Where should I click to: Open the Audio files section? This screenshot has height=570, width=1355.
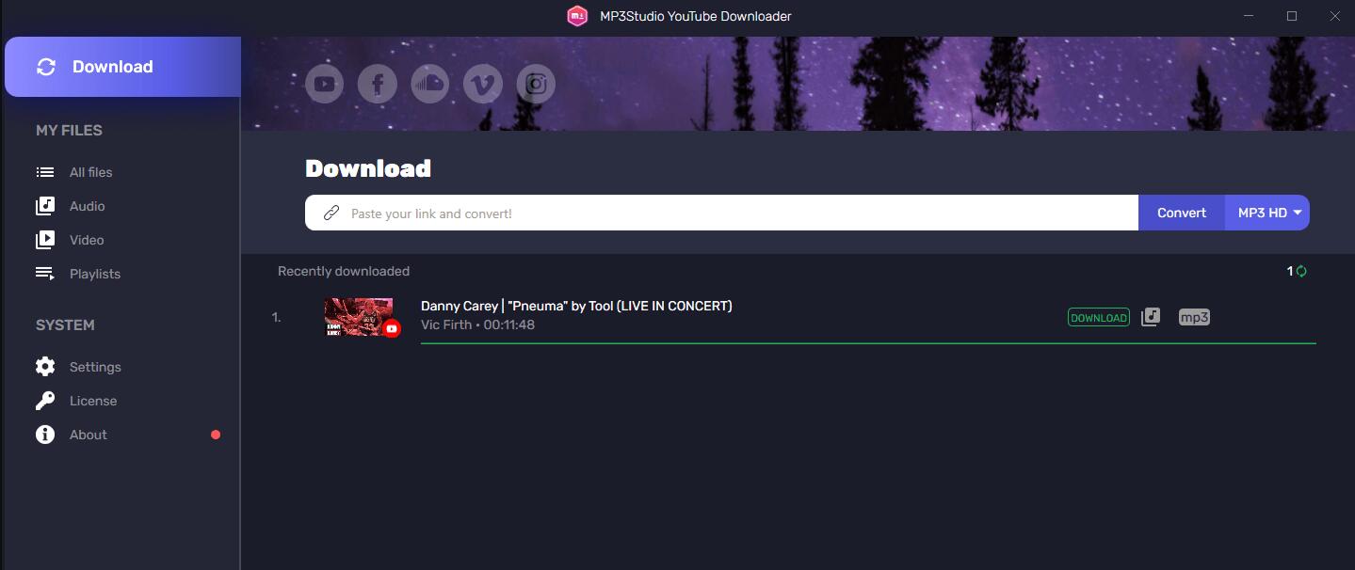tap(88, 206)
